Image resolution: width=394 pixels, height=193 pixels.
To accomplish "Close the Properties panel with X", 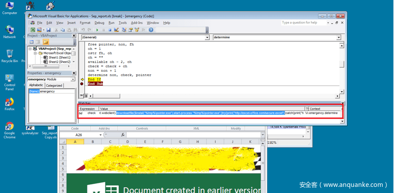I will tap(74, 73).
